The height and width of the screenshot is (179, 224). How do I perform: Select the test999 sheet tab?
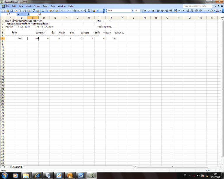pyautogui.click(x=17, y=167)
